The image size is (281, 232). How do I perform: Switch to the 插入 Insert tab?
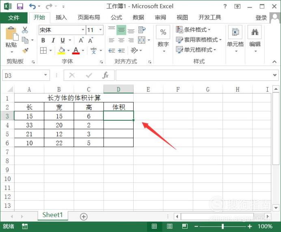click(61, 17)
